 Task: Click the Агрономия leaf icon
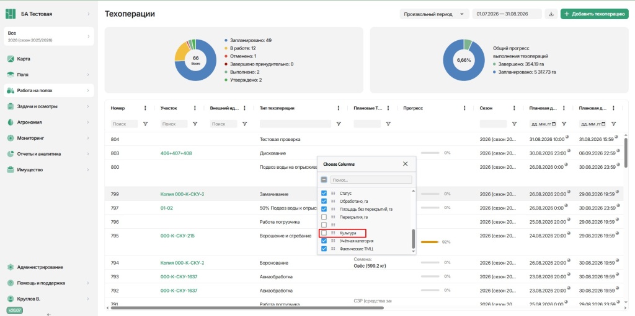click(11, 122)
